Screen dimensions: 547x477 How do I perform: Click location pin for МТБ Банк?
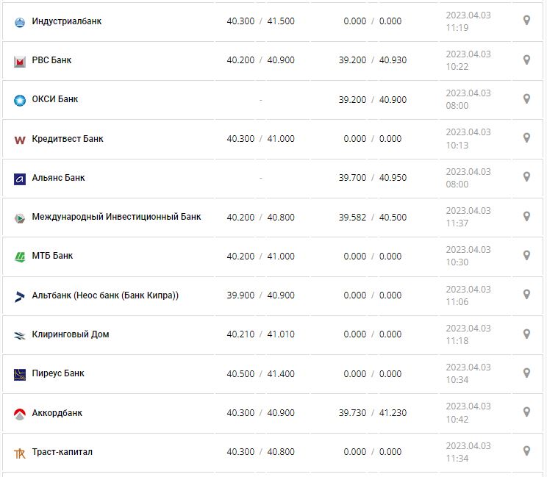526,255
